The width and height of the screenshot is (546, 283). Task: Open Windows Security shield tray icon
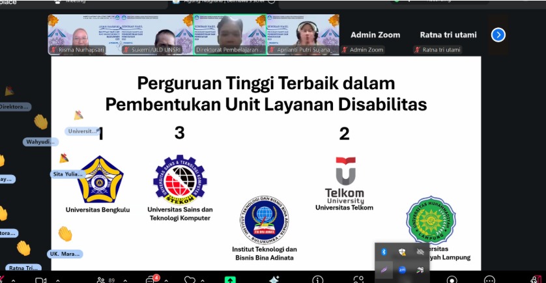point(402,252)
